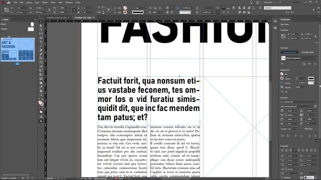Open the Ignore dropdown in Paragraph section
Screen dimensions: 321x180
pyautogui.click(x=296, y=169)
